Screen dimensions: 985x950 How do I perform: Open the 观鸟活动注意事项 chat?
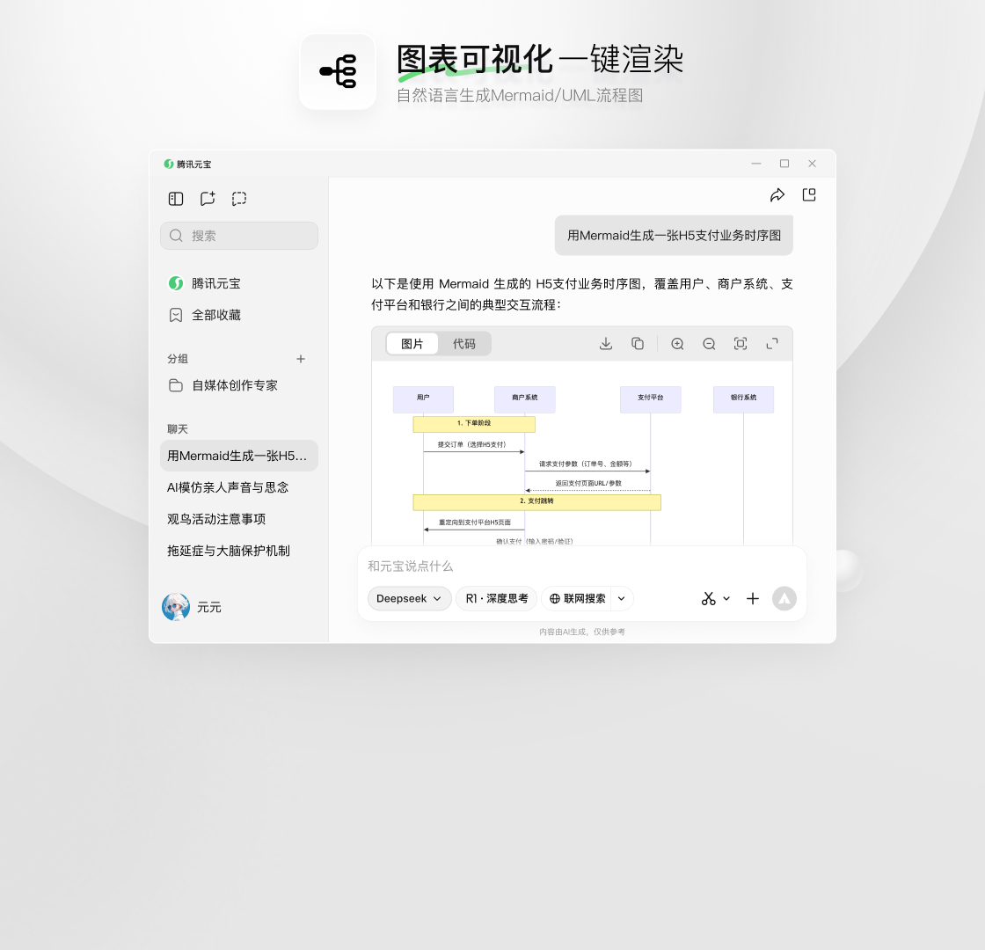216,519
